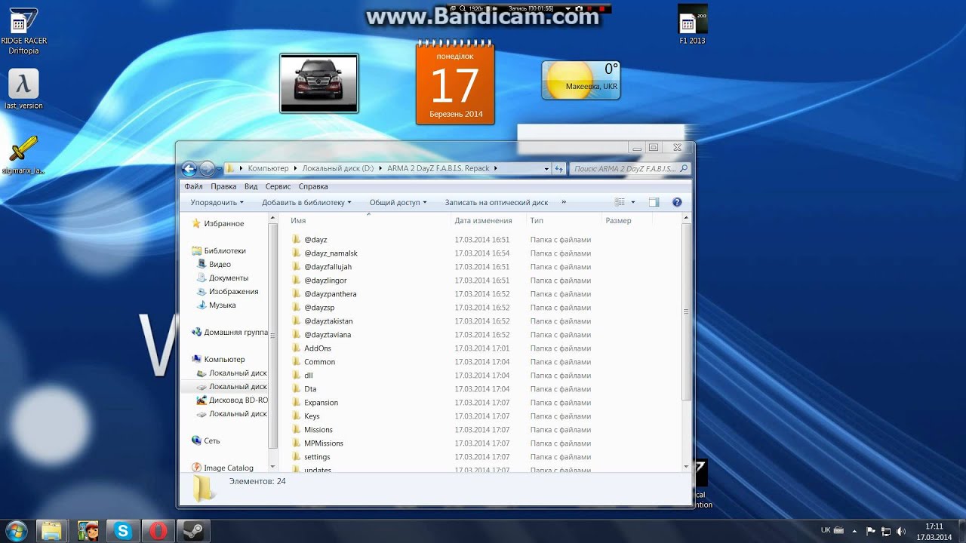
Task: Open the address bar history dropdown
Action: [x=546, y=168]
